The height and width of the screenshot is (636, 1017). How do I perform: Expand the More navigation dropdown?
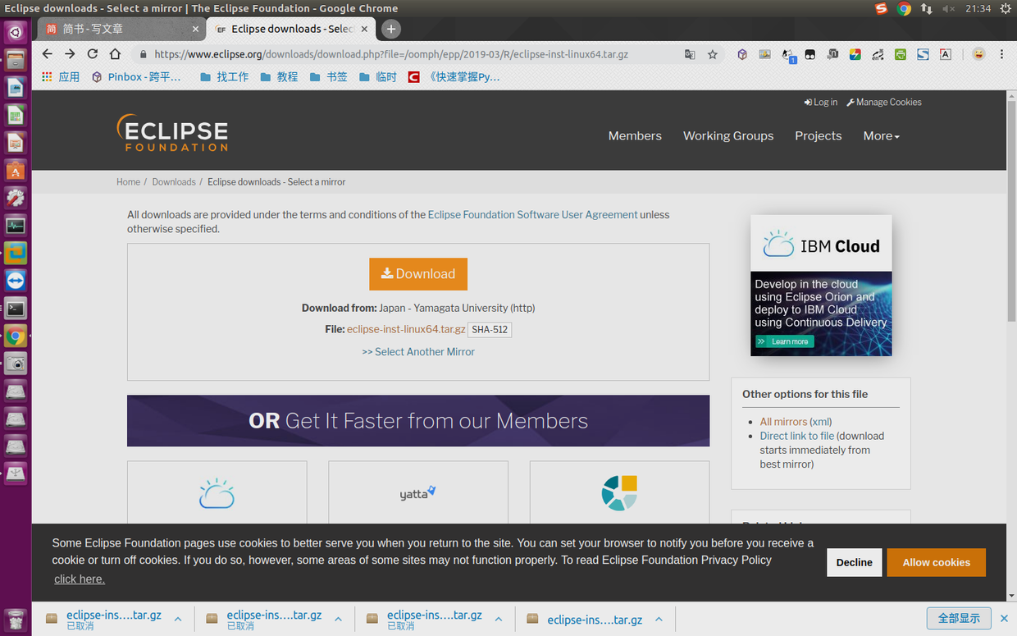[x=882, y=136]
